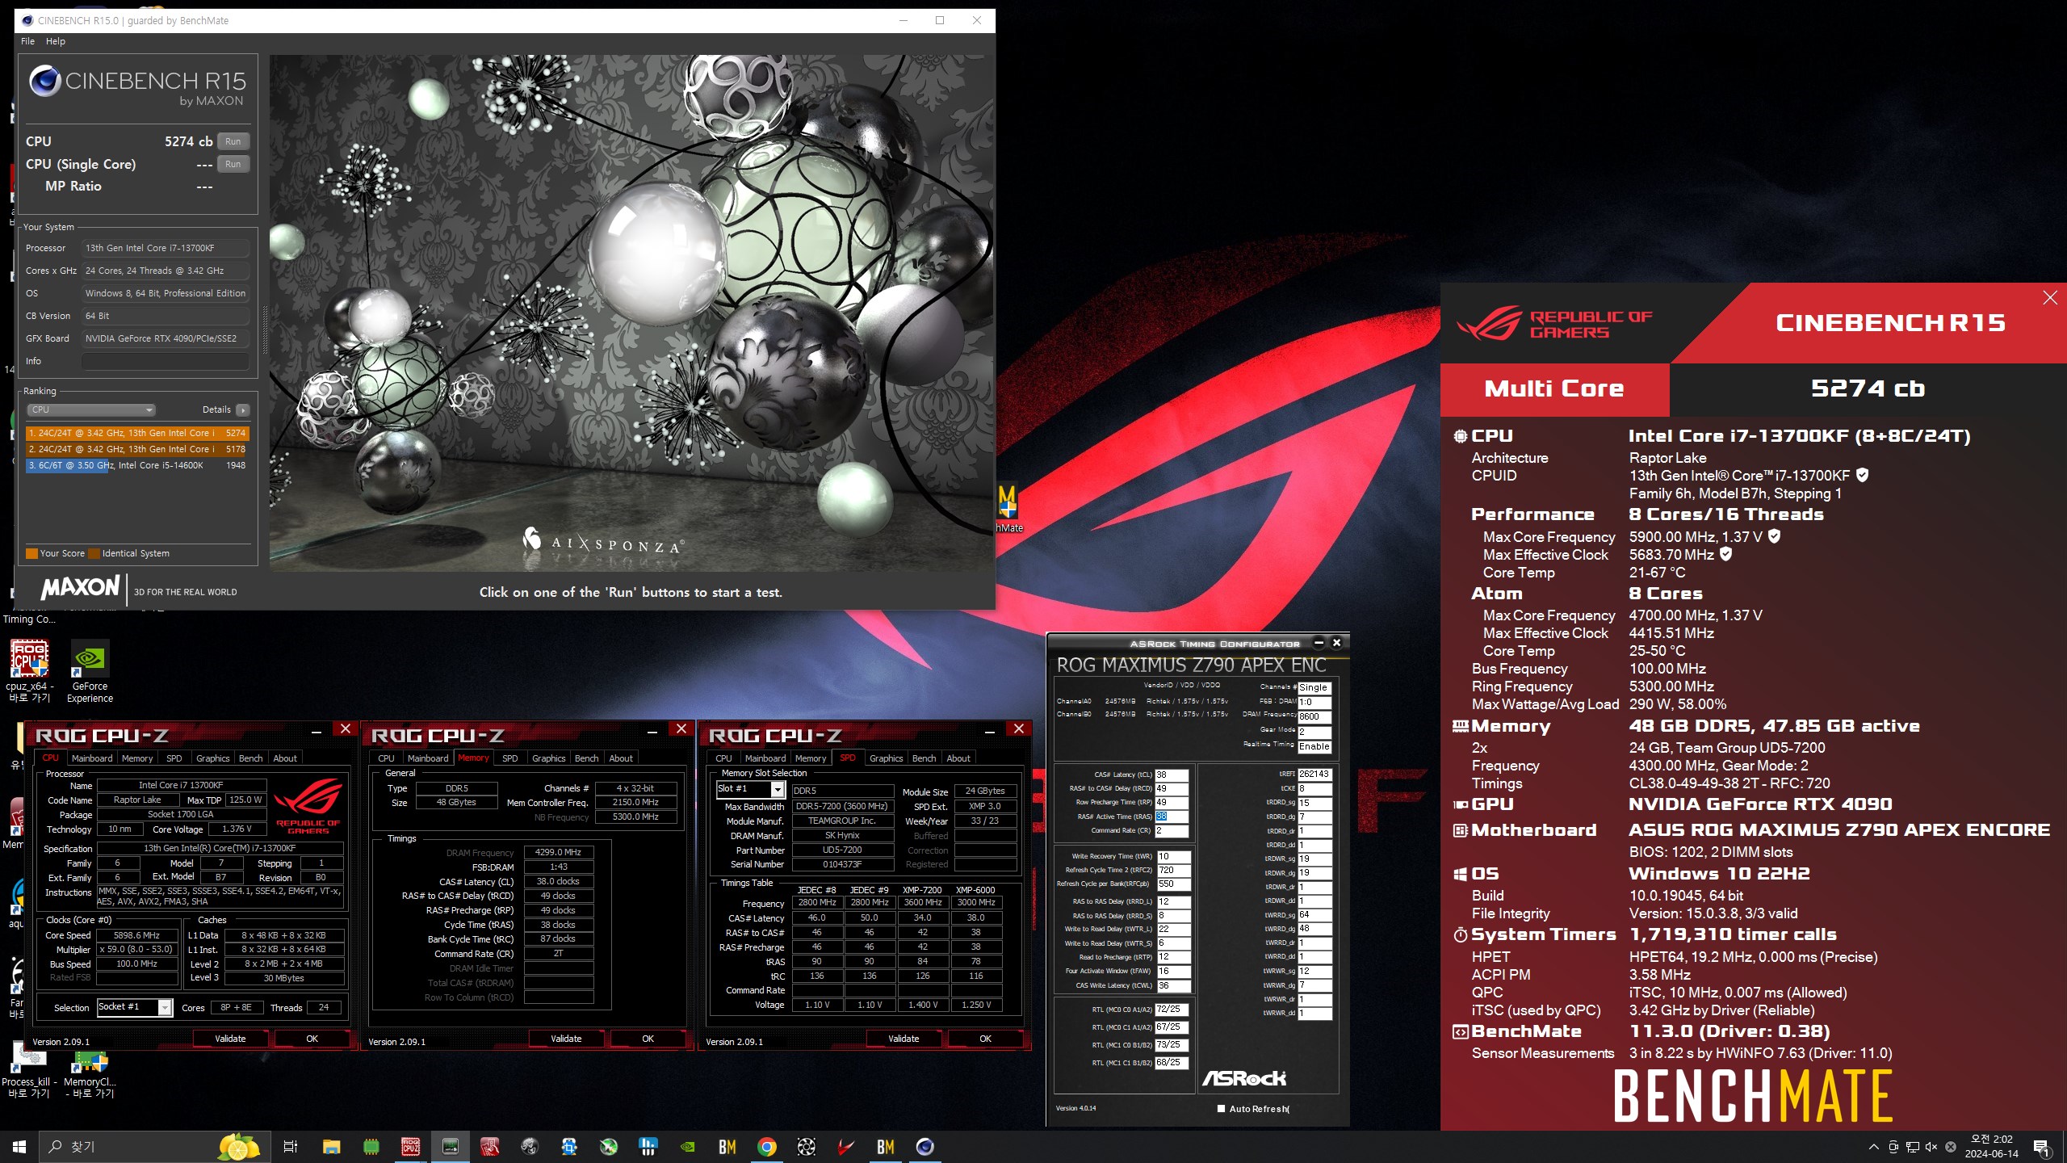Open Task View from taskbar
This screenshot has width=2067, height=1163.
pos(291,1146)
